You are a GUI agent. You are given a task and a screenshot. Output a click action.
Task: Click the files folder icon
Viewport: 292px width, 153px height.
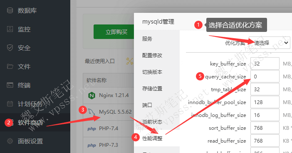10,66
